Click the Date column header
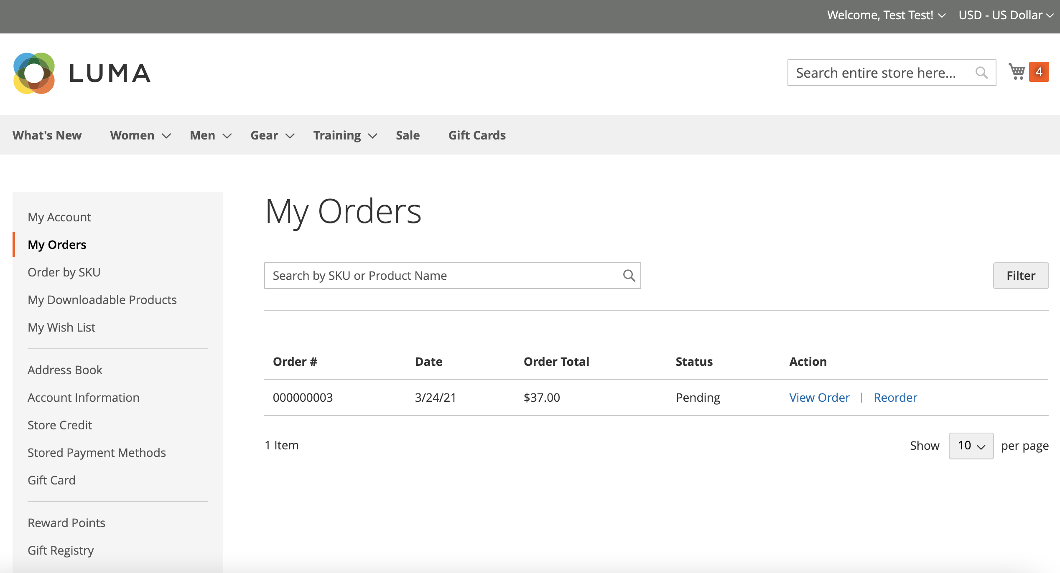This screenshot has width=1060, height=573. pyautogui.click(x=428, y=362)
